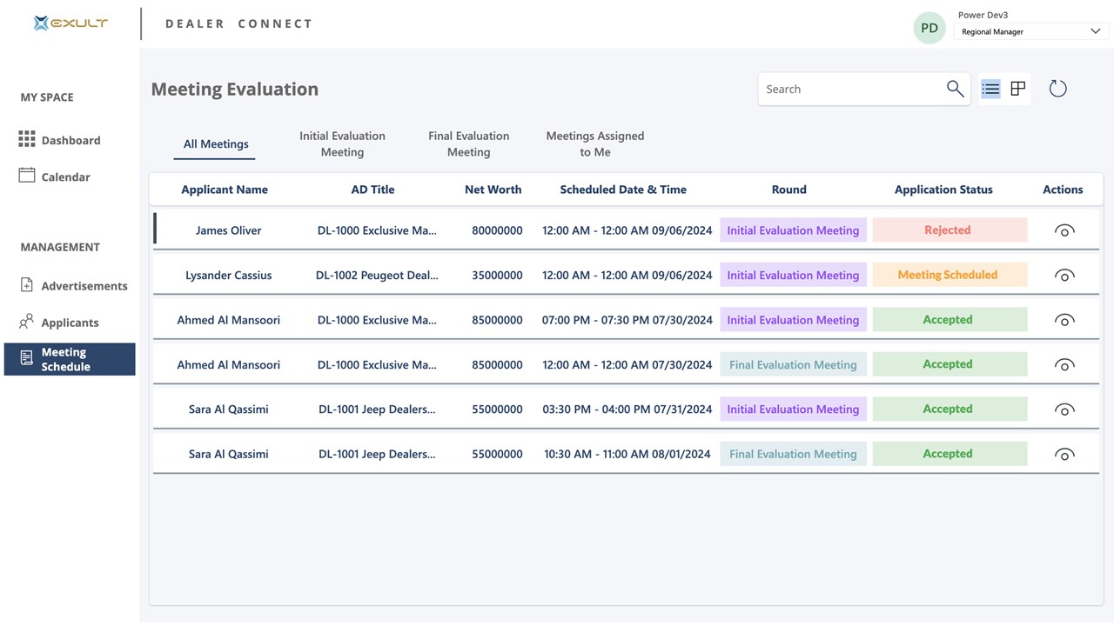Show Meetings Assigned to Me tab

click(x=595, y=143)
